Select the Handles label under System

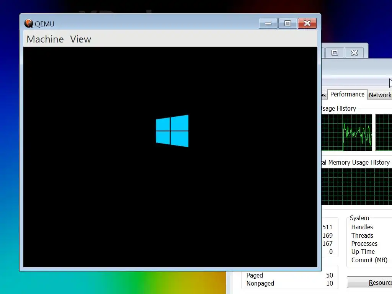(362, 227)
